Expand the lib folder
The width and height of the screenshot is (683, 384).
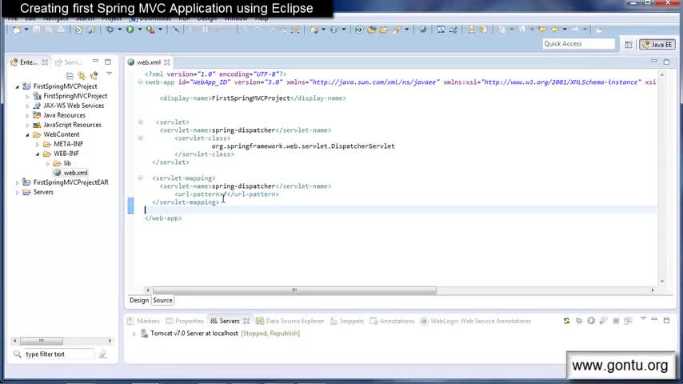47,163
